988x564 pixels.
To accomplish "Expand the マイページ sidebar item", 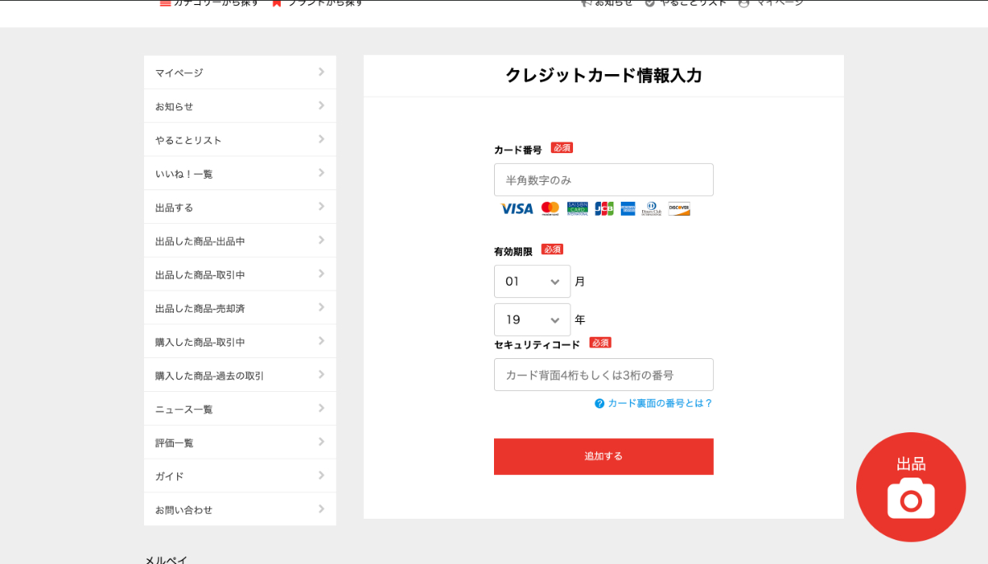I will click(240, 72).
